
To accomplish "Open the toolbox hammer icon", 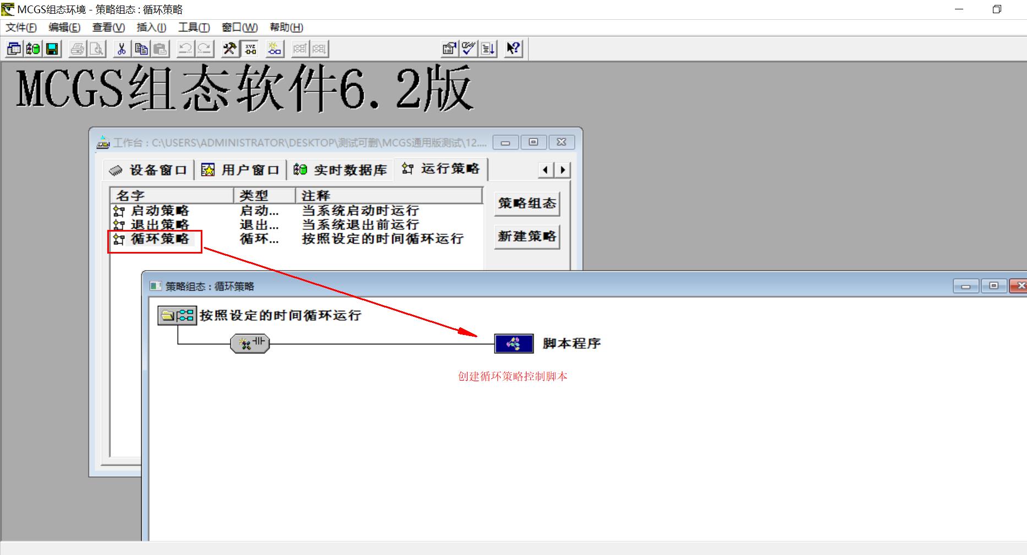I will pyautogui.click(x=230, y=48).
